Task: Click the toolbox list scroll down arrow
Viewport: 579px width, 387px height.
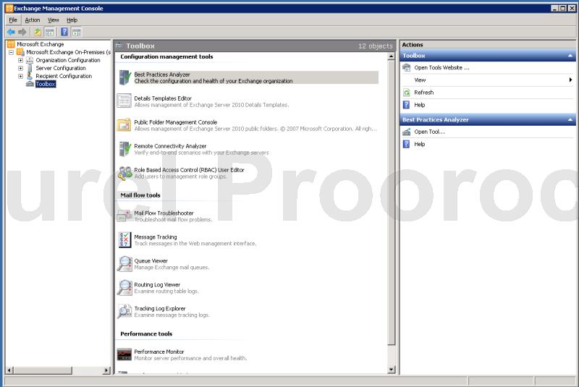Action: [x=392, y=370]
